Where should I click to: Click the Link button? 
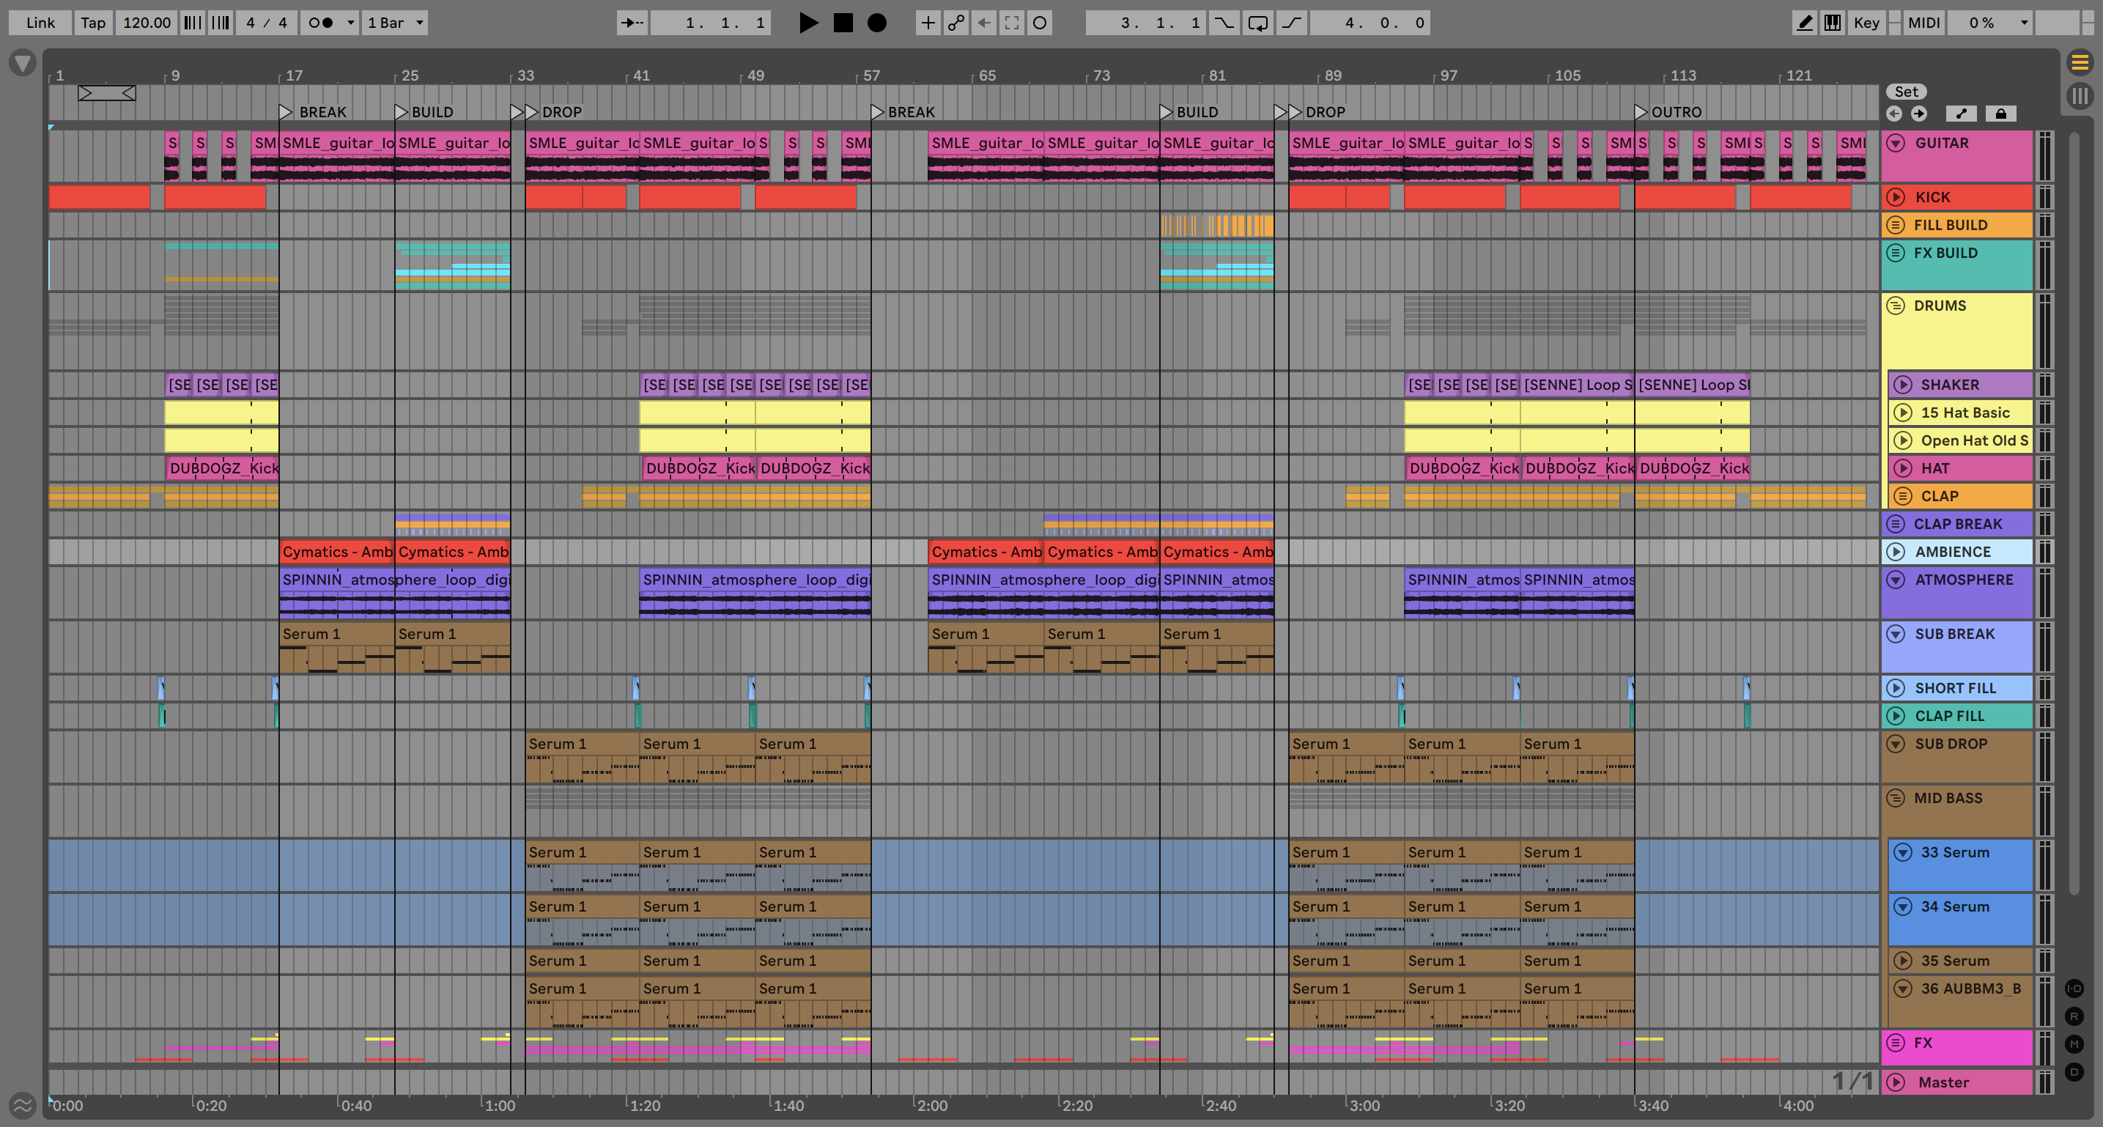pos(40,23)
